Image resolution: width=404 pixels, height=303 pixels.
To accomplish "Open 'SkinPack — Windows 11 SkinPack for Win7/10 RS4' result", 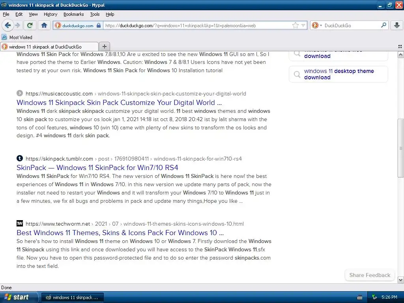I will coord(97,168).
